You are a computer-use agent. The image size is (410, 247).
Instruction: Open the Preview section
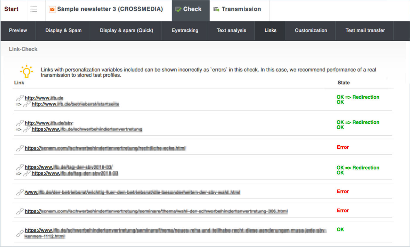(18, 30)
